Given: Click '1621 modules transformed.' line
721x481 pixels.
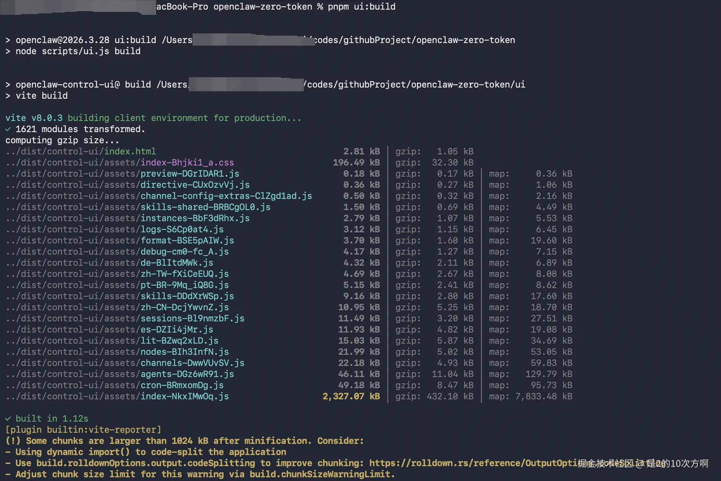Looking at the screenshot, I should point(75,129).
